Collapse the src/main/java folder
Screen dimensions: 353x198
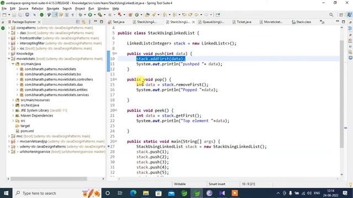(x=13, y=64)
